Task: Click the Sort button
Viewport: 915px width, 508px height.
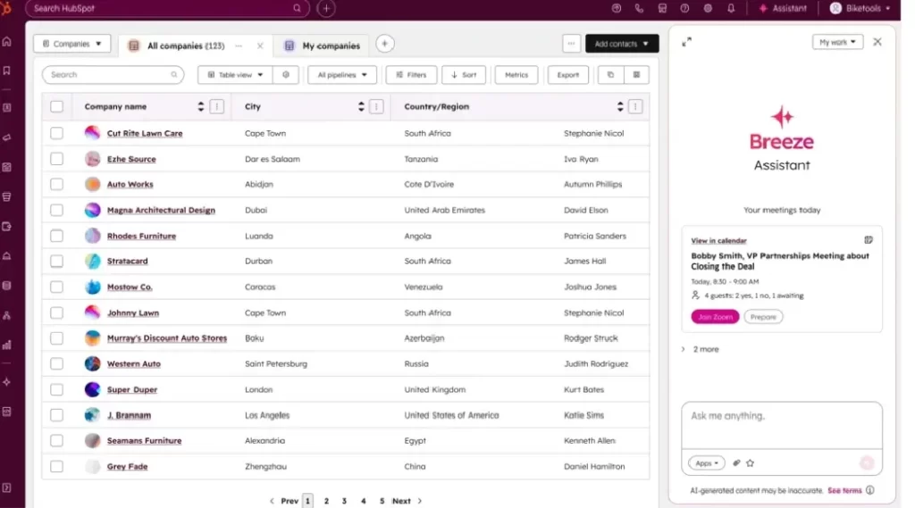Action: click(x=464, y=75)
